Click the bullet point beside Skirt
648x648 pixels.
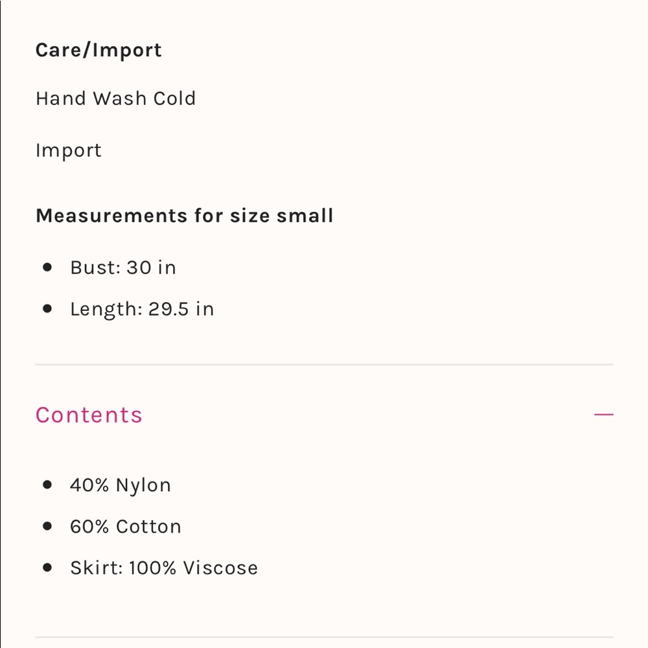pos(47,568)
